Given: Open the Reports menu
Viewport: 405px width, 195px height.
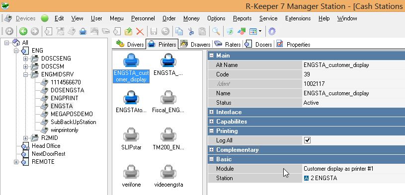Looking at the screenshot, I should point(243,18).
